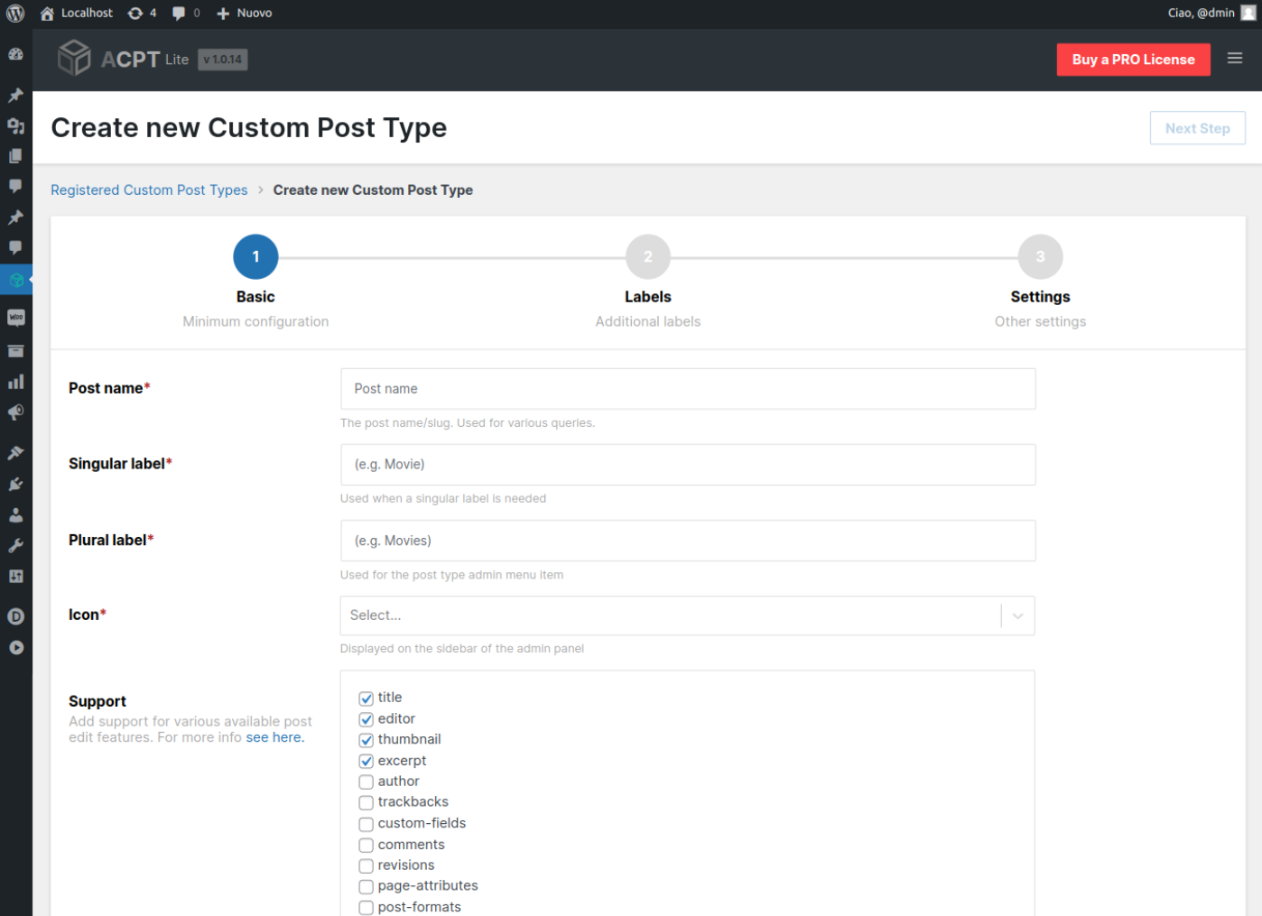Go to step 2 Labels

(648, 257)
